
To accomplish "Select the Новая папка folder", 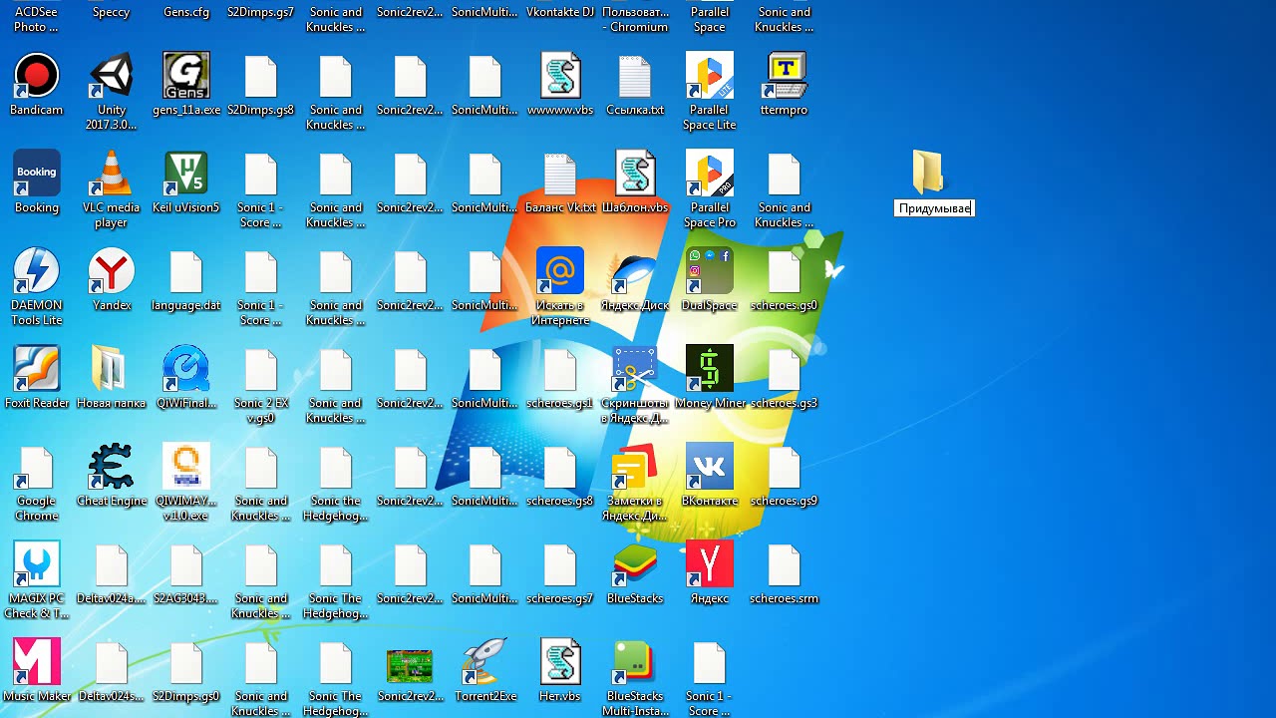I will click(112, 370).
